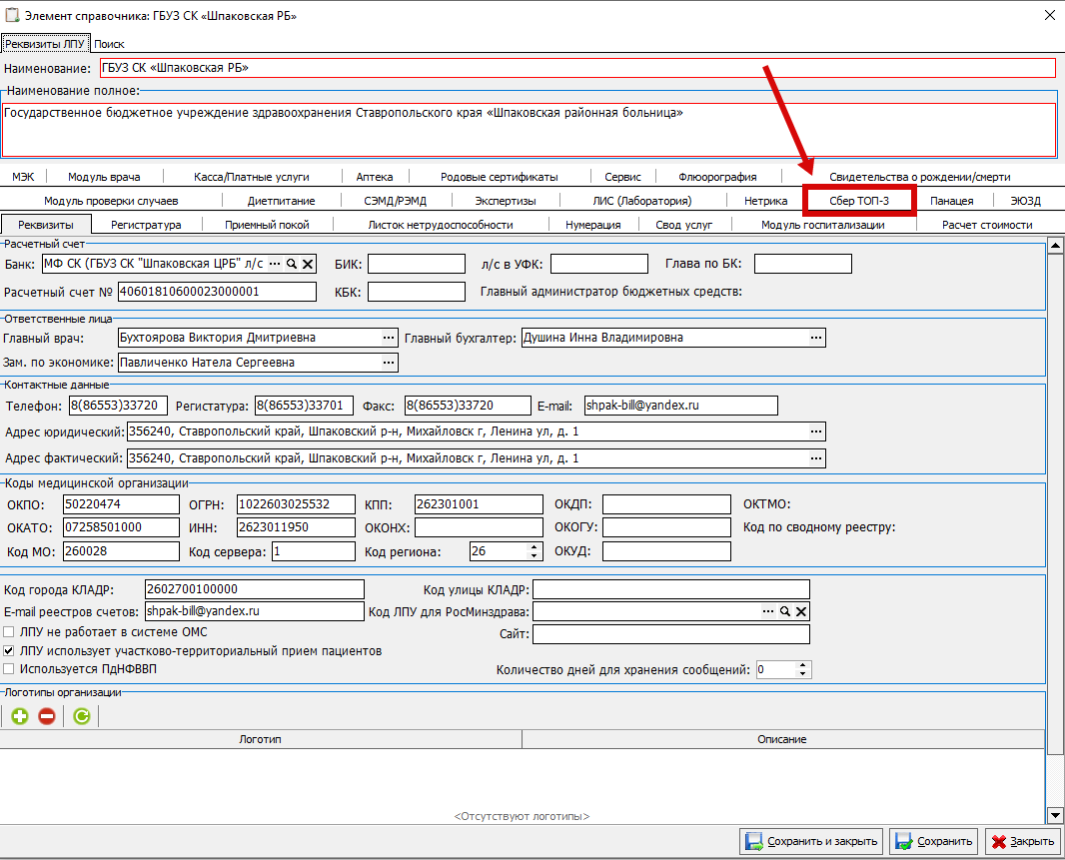Click the Сохранить button with disk icon

(932, 841)
